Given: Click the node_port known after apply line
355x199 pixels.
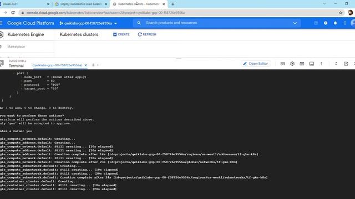Looking at the screenshot, I should [55, 77].
